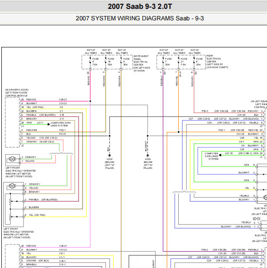Viewport: 267px width, 268px height.
Task: Click the C25 connector label
Action: [242, 150]
